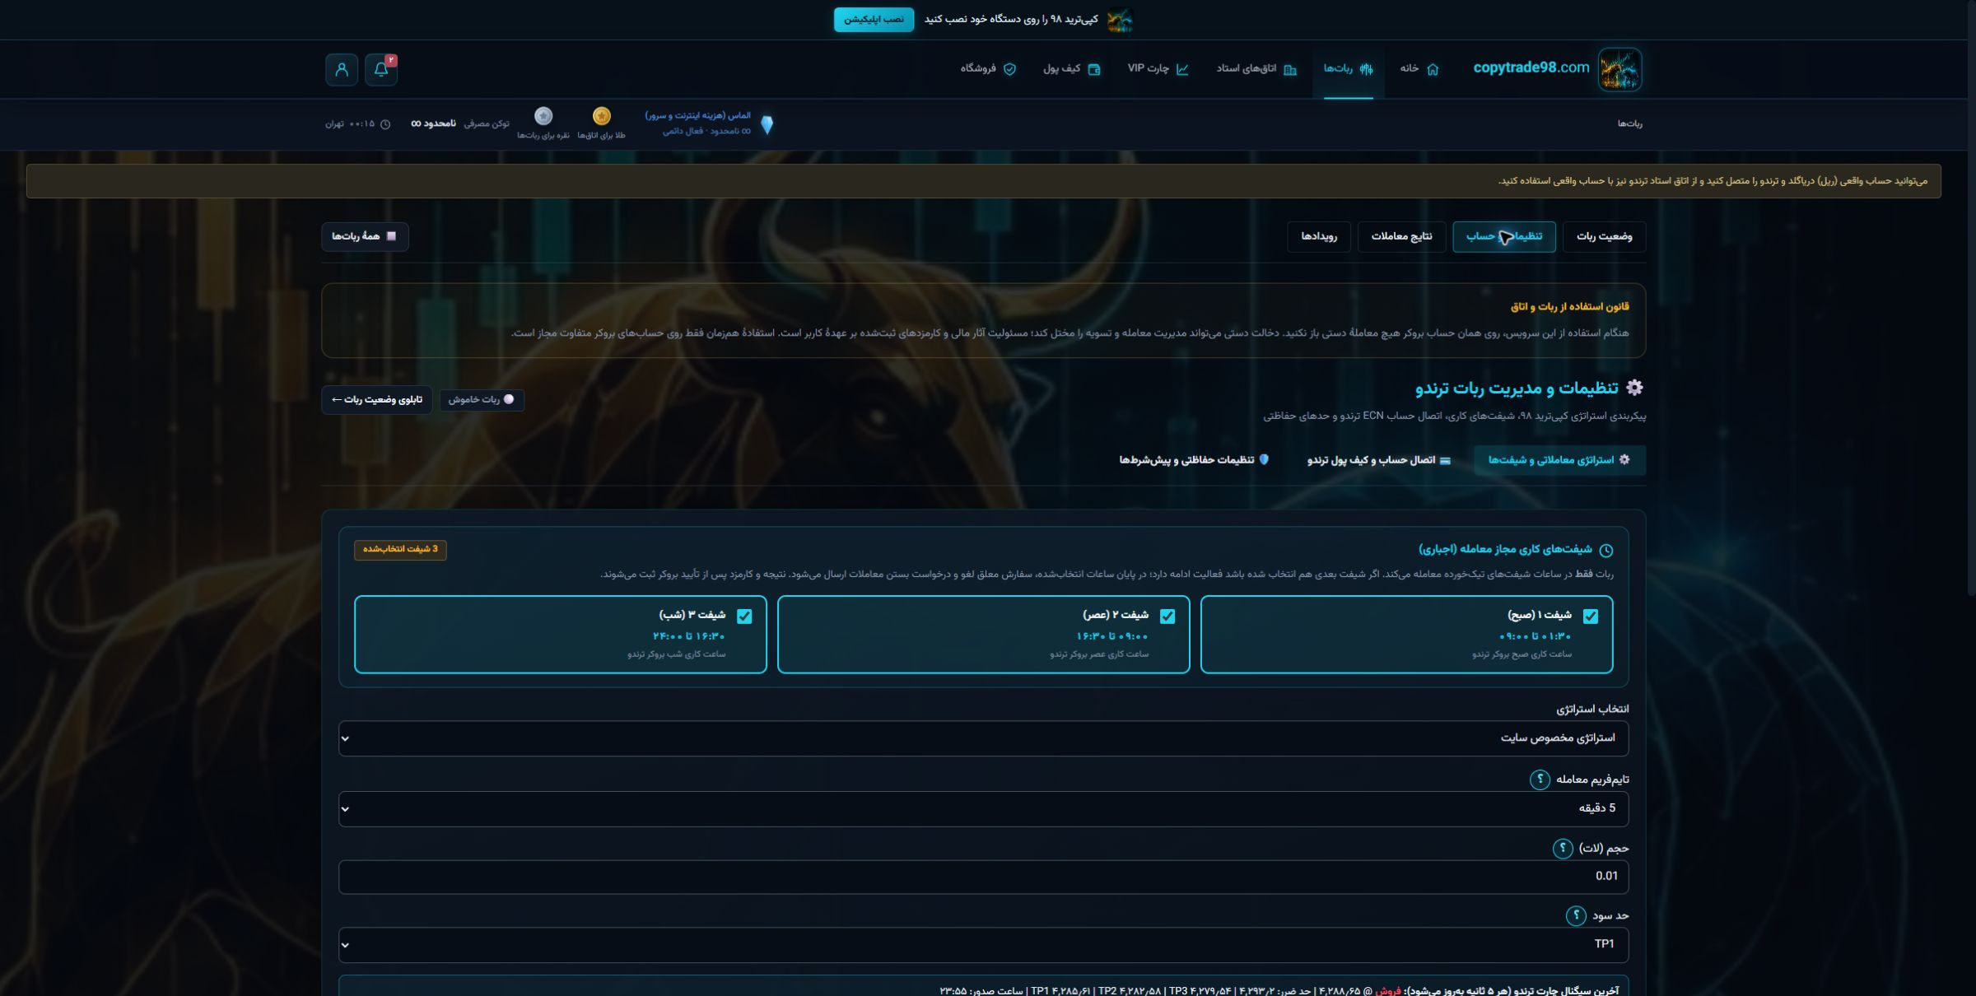Open ربات‌ها in the top navigation
Viewport: 1976px width, 996px height.
pos(1348,69)
